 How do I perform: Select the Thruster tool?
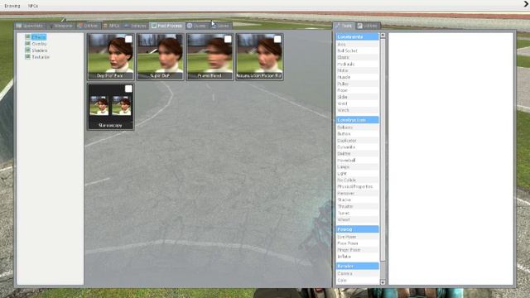click(x=357, y=206)
